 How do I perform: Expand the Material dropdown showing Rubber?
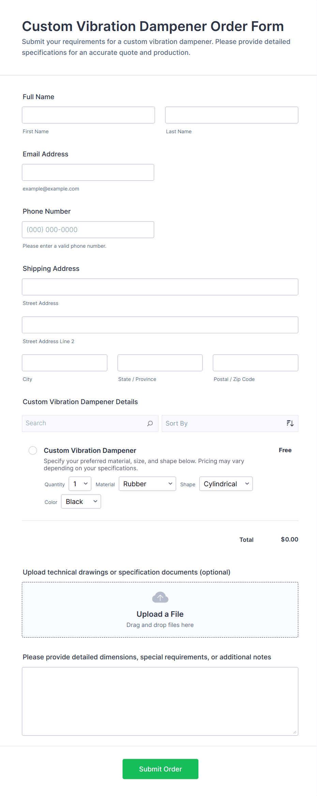pyautogui.click(x=147, y=484)
